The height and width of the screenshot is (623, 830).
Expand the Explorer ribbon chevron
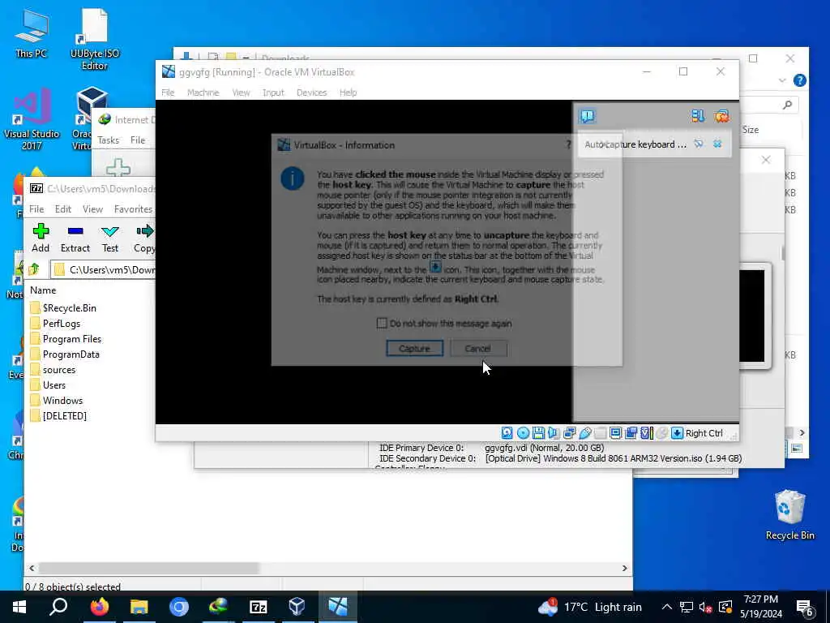(782, 80)
